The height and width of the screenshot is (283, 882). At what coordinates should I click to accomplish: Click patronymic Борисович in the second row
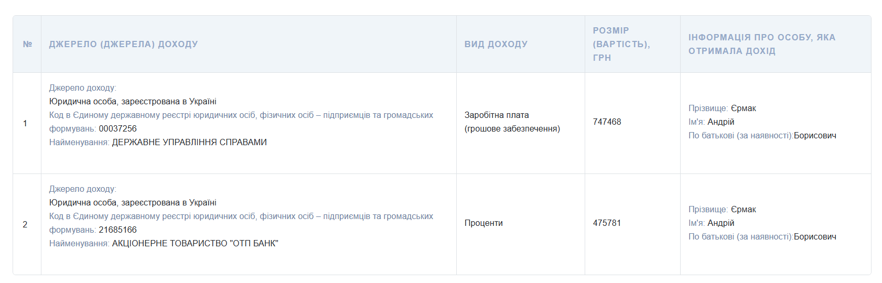[x=815, y=236]
